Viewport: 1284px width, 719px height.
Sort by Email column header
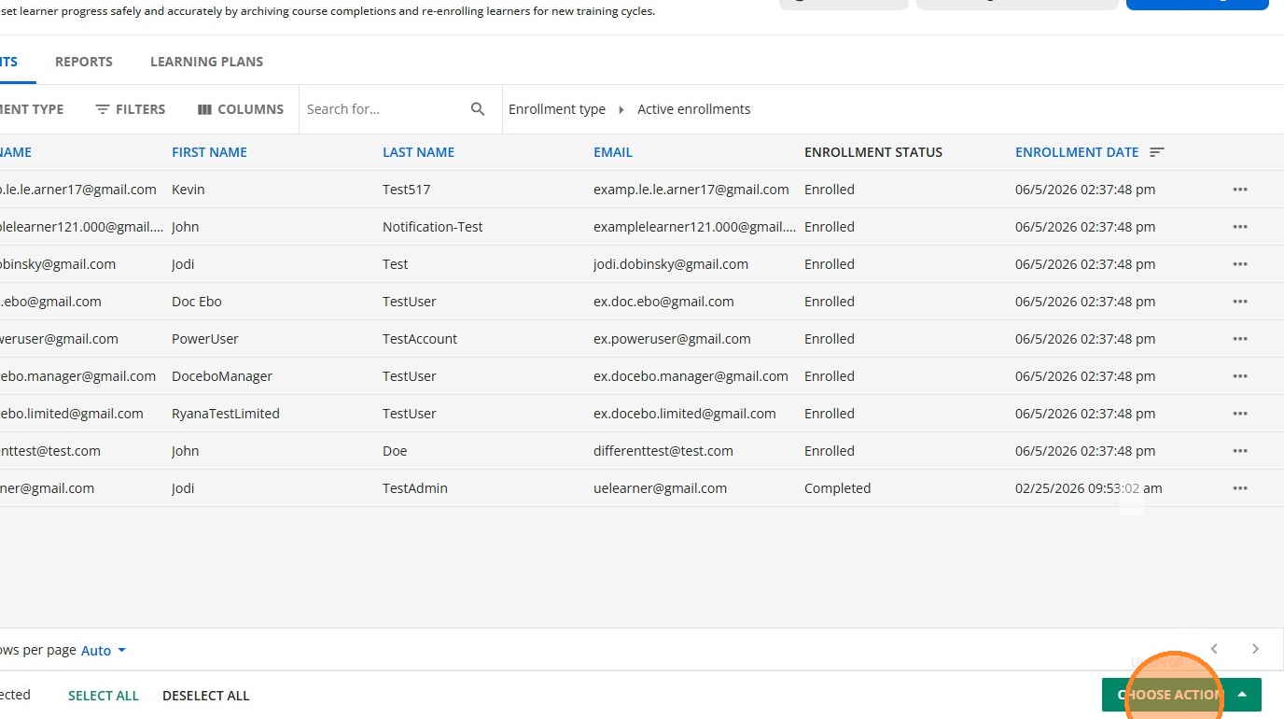[613, 152]
